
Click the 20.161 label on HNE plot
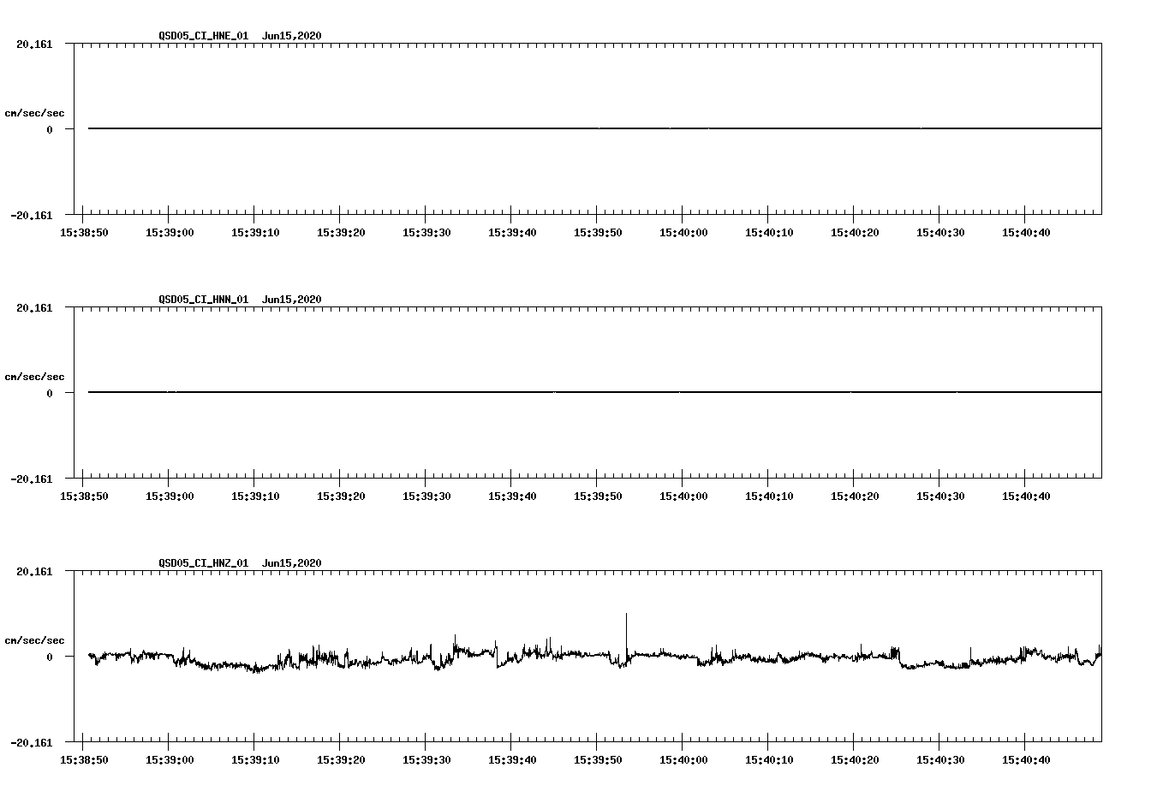(34, 44)
